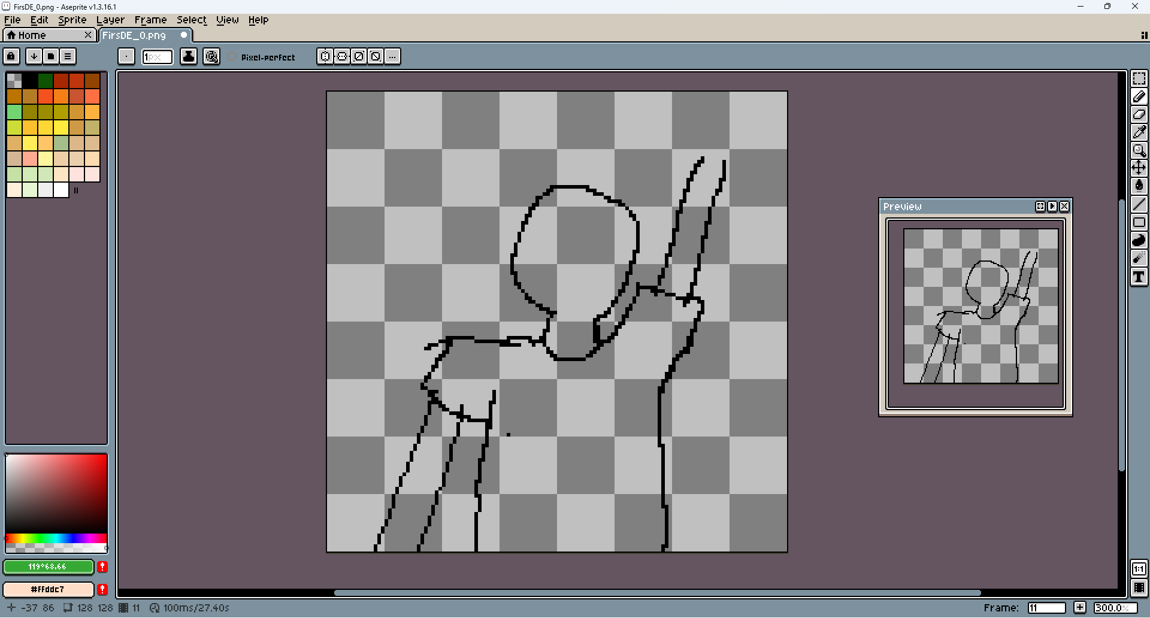Select the Paint Bucket tool
This screenshot has width=1150, height=618.
point(1139,186)
